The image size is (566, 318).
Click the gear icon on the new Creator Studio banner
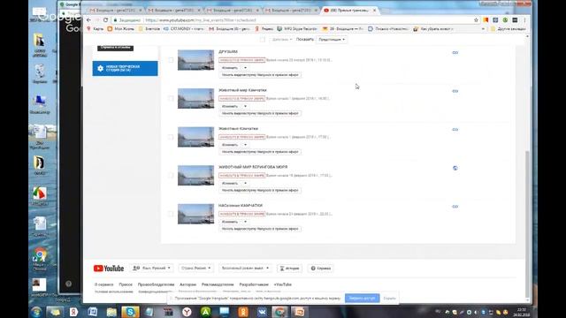(100, 69)
